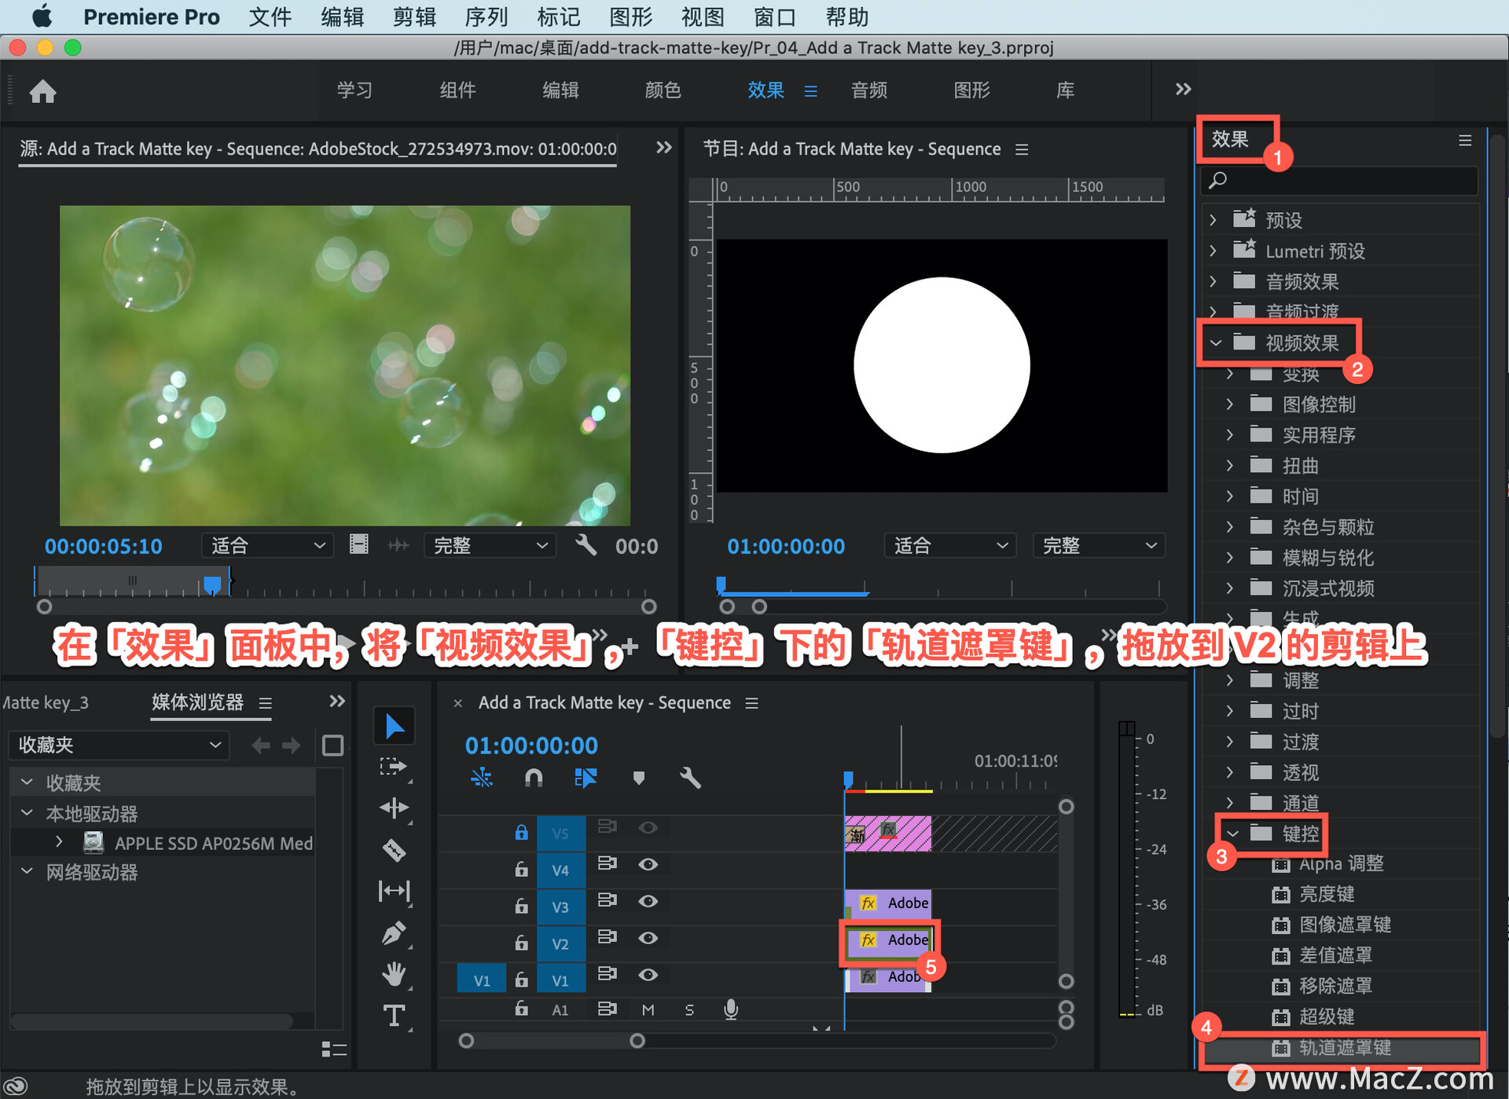Open the Effects panel menu
This screenshot has width=1509, height=1099.
tap(1465, 140)
